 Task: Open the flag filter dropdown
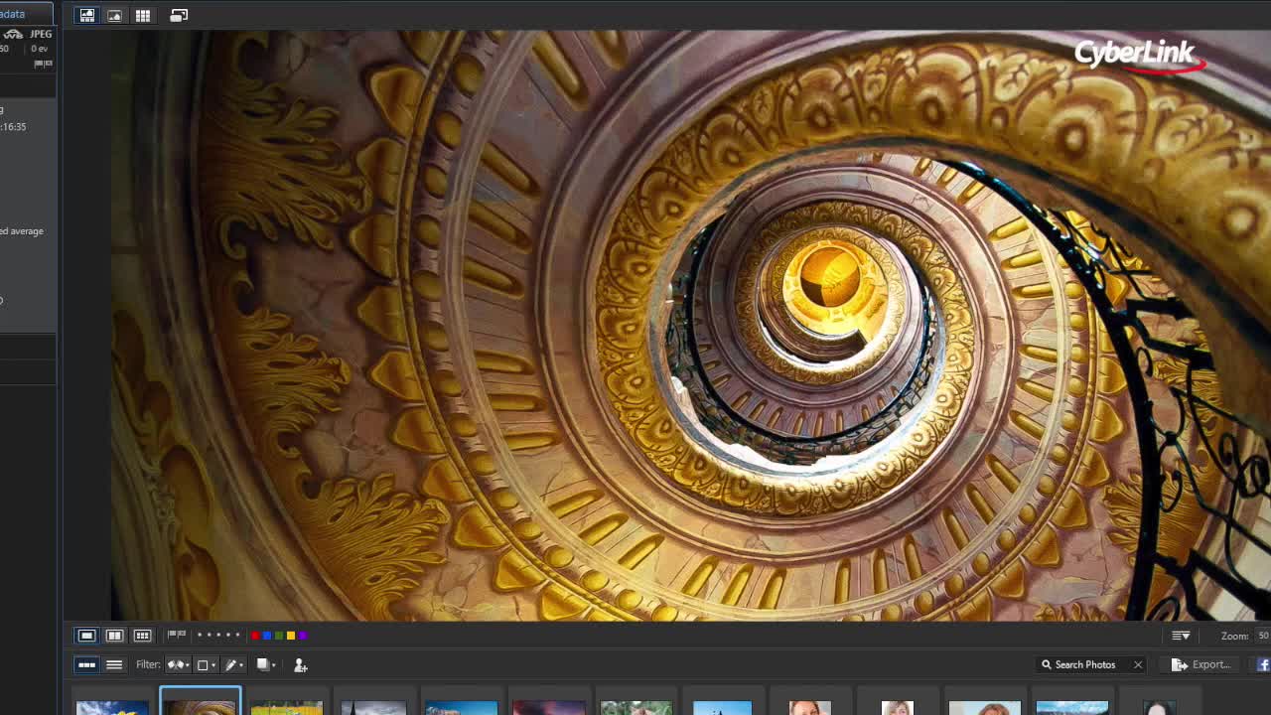pos(179,665)
